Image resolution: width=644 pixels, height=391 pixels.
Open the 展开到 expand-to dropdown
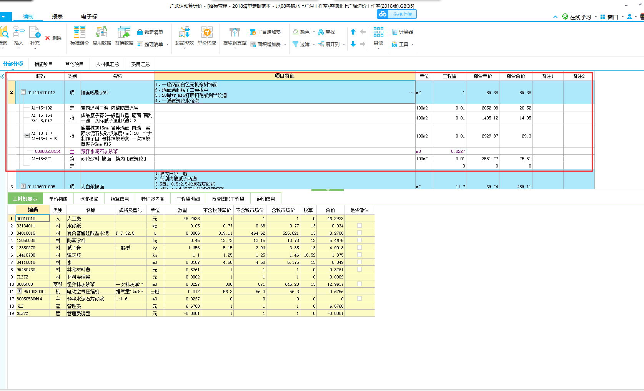[x=344, y=45]
